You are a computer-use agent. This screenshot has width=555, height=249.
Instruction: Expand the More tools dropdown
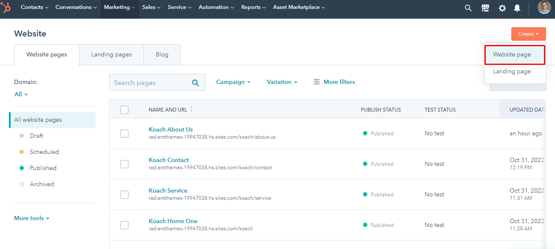[32, 218]
